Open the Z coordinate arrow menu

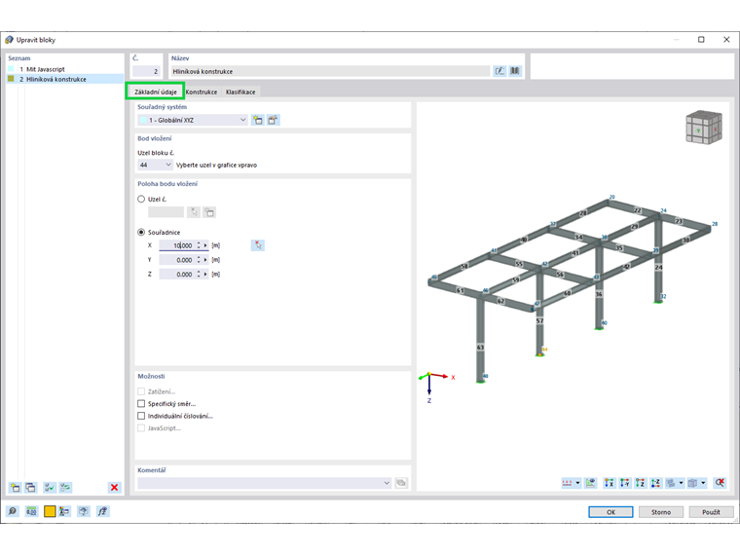pyautogui.click(x=205, y=275)
